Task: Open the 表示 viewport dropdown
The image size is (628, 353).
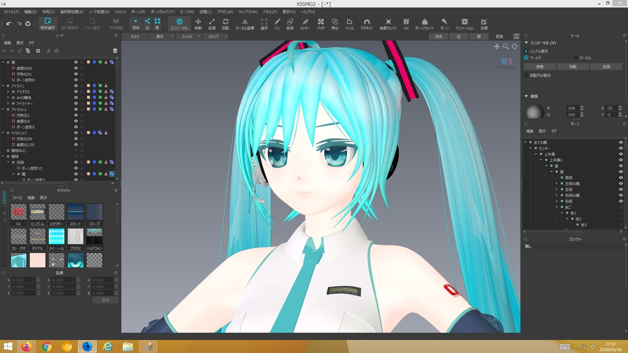Action: pyautogui.click(x=161, y=36)
